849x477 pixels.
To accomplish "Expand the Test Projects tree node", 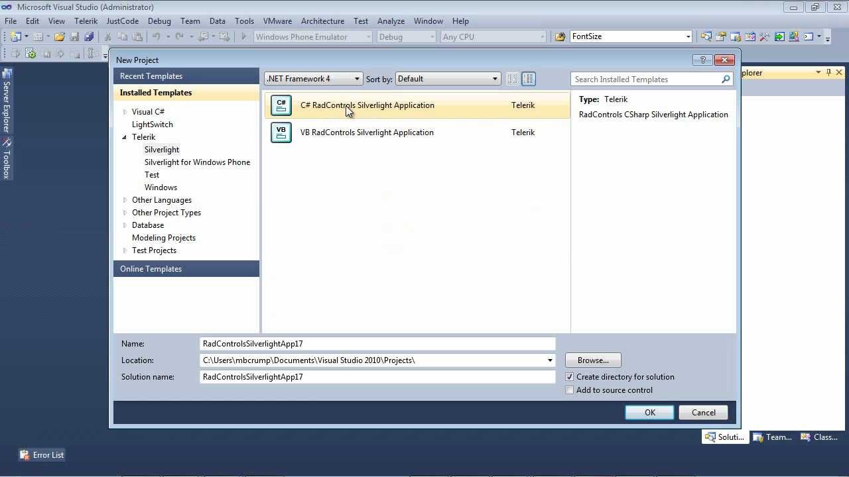I will click(x=125, y=250).
